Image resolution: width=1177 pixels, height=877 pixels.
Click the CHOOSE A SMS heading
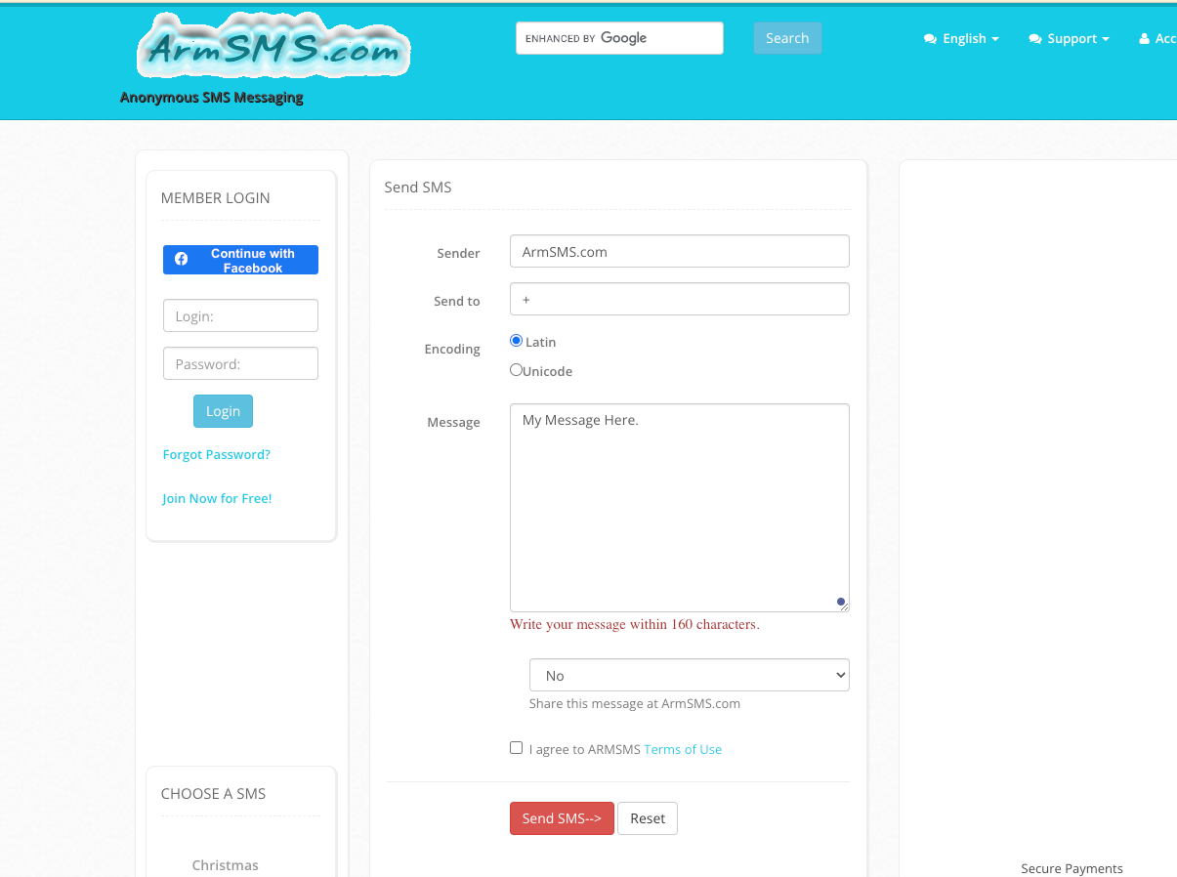[x=213, y=793]
